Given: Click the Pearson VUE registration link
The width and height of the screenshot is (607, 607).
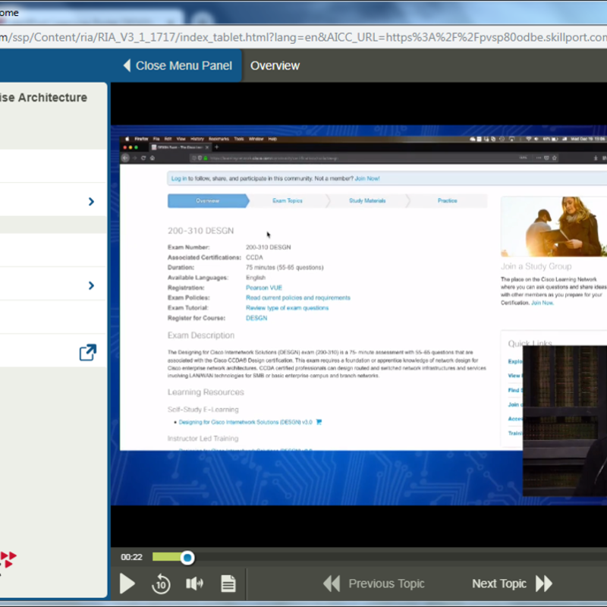Looking at the screenshot, I should (x=264, y=288).
